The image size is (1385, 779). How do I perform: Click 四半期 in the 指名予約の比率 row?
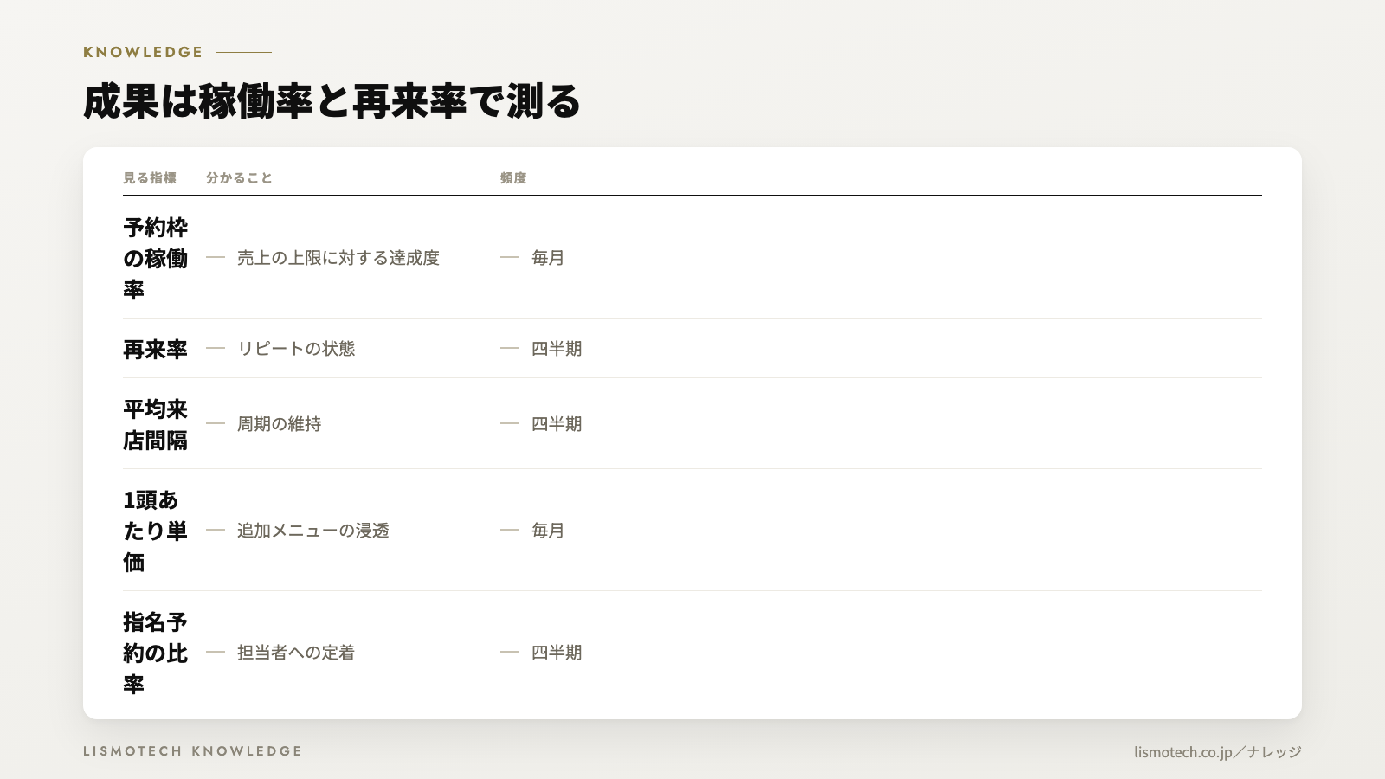(557, 653)
